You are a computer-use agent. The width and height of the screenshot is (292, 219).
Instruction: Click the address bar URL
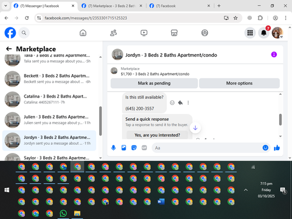point(86,18)
